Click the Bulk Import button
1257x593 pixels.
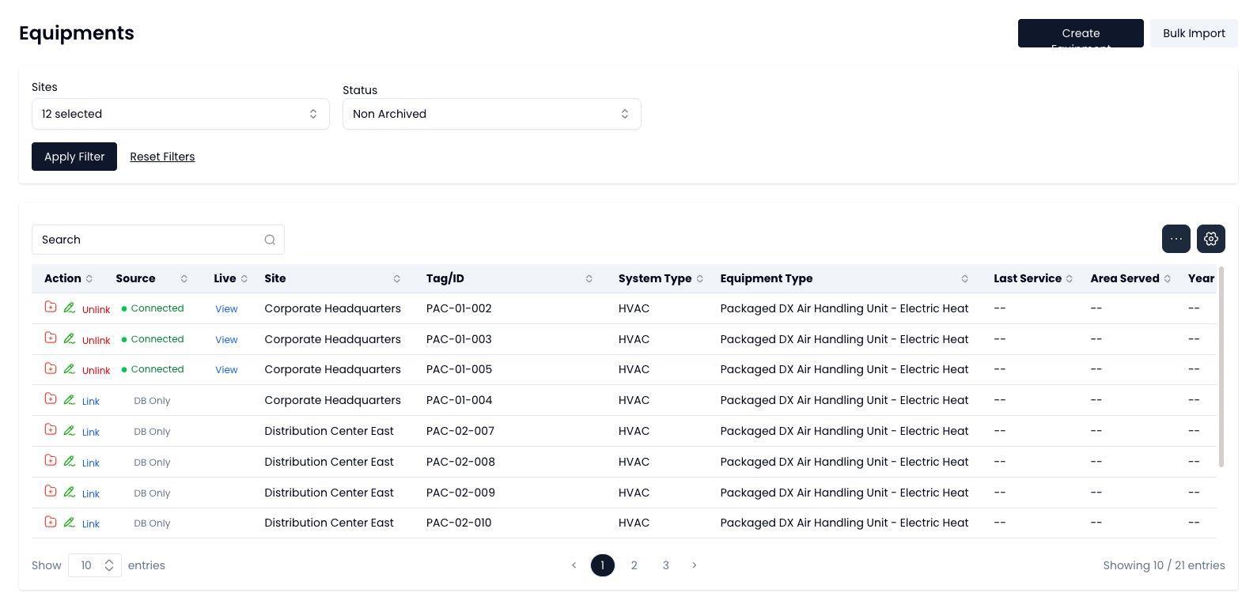click(x=1194, y=33)
